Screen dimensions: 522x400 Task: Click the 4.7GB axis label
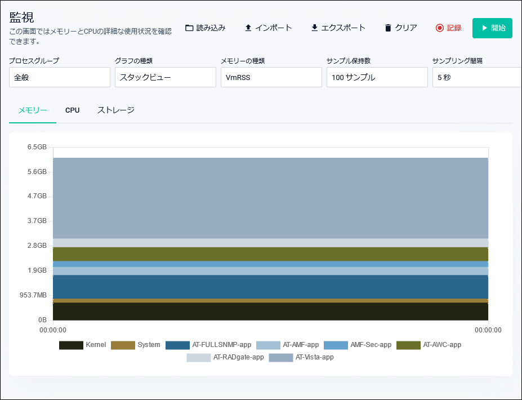point(37,196)
